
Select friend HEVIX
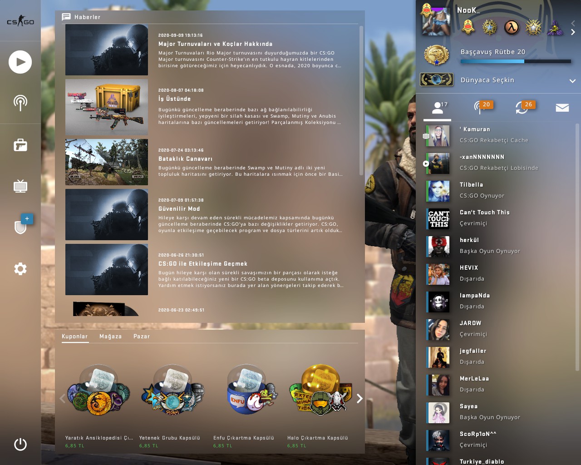pos(499,274)
